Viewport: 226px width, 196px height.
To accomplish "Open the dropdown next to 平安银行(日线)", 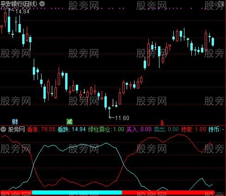I will [42, 4].
